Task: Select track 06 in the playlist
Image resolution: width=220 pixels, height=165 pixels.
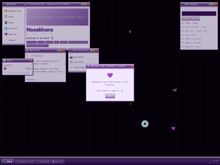Action: tap(199, 42)
